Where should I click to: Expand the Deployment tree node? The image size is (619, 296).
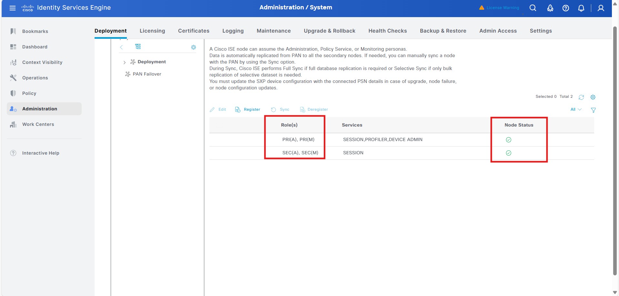click(x=125, y=62)
